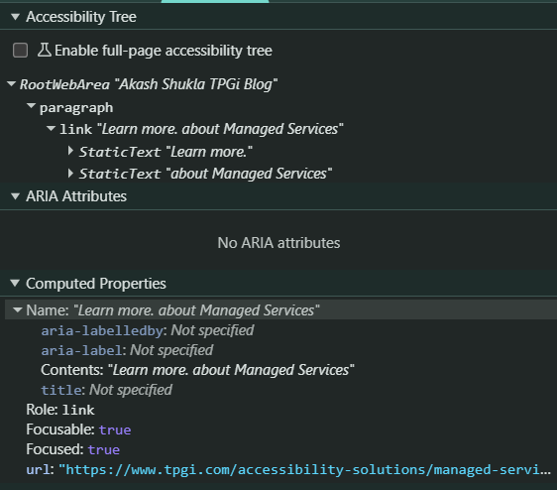This screenshot has width=557, height=490.
Task: Collapse the Computed Properties section
Action: [15, 284]
